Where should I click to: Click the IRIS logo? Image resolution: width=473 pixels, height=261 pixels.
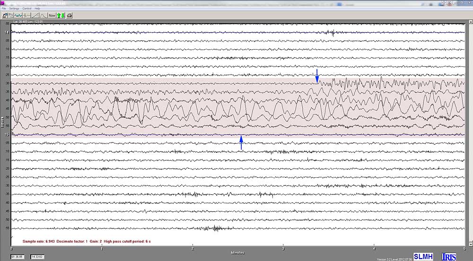449,256
